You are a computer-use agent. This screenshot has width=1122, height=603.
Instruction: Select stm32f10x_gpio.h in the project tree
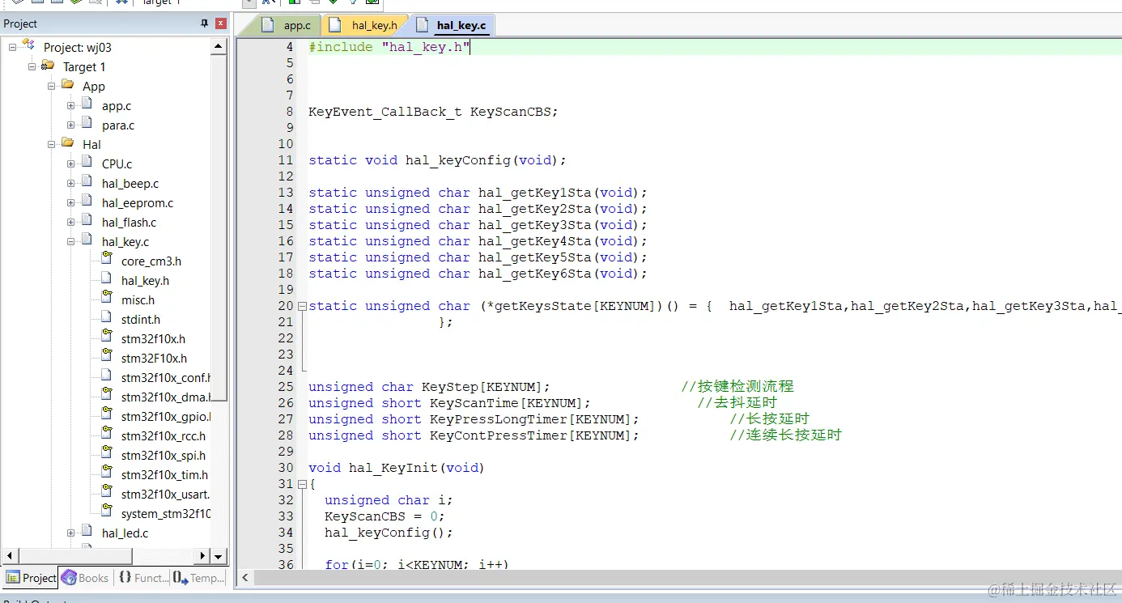pyautogui.click(x=166, y=416)
